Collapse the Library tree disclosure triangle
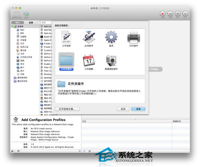Screen dimensions: 200x167 [12, 26]
